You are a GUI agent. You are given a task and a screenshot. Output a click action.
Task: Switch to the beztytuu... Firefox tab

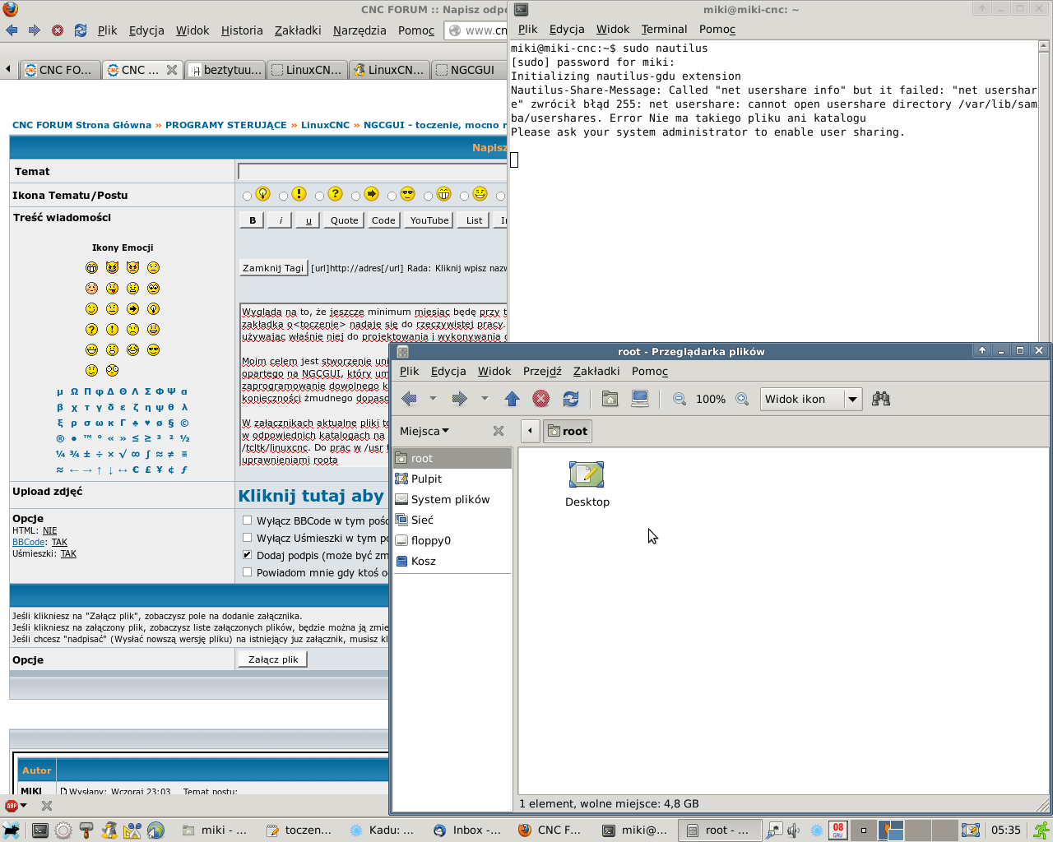point(224,70)
